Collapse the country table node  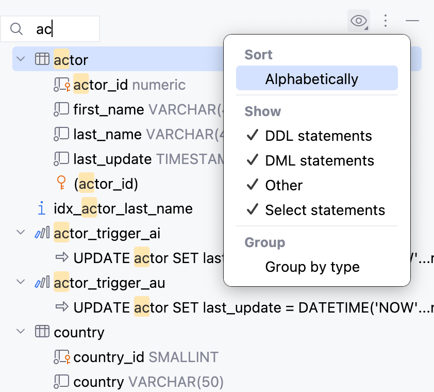tap(20, 332)
